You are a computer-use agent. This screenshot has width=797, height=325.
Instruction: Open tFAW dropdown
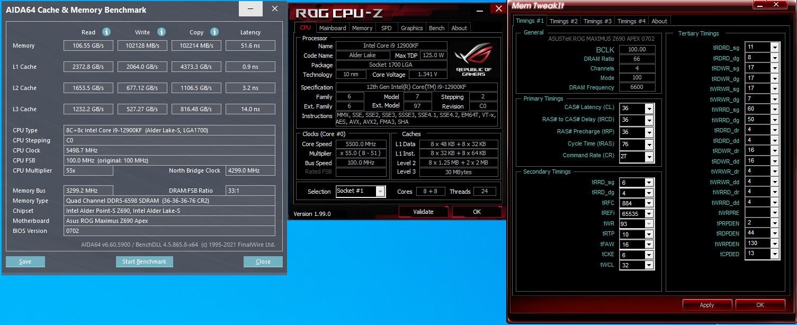click(x=649, y=245)
